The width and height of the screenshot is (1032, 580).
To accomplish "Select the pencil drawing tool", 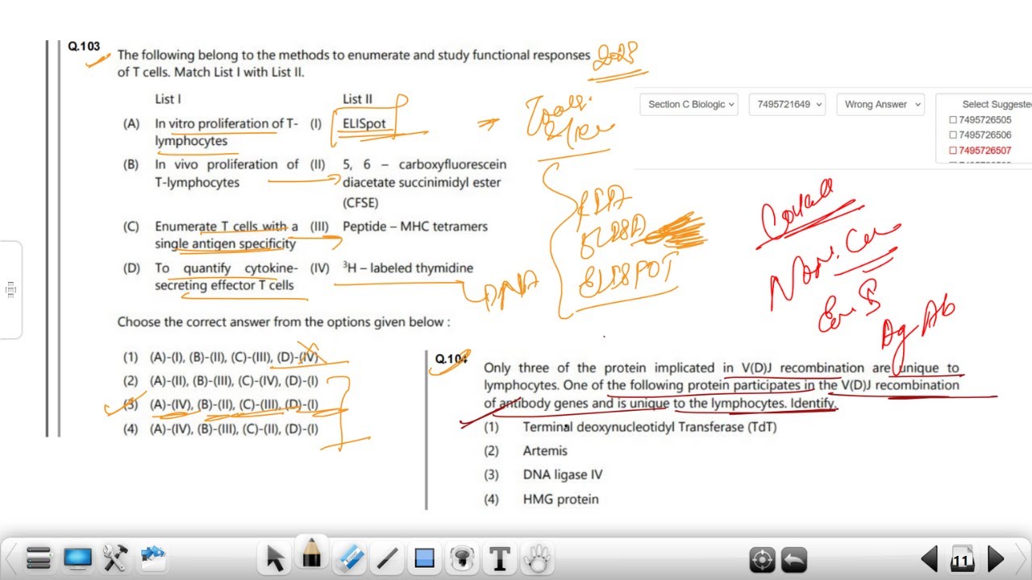I will tap(311, 555).
